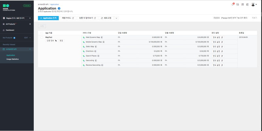The height and width of the screenshot is (131, 262).
Task: Open limit settings for the Geocoding row
Action: pos(218,60)
